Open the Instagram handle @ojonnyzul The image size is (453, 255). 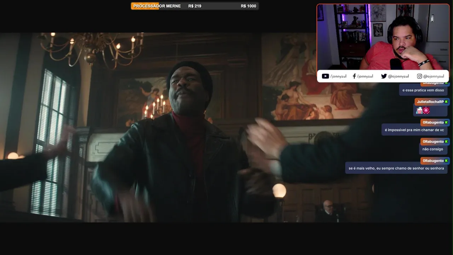(434, 76)
